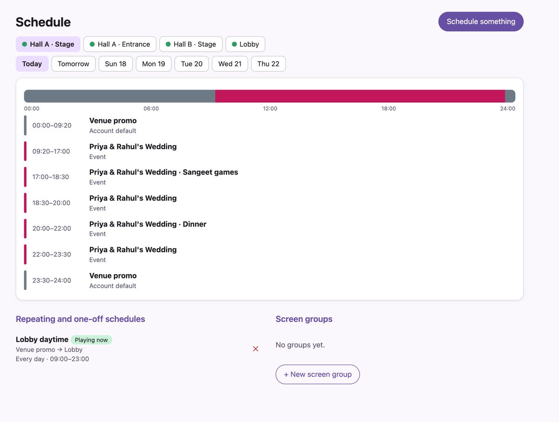Show schedule for Wed 21
559x422 pixels.
(x=230, y=64)
